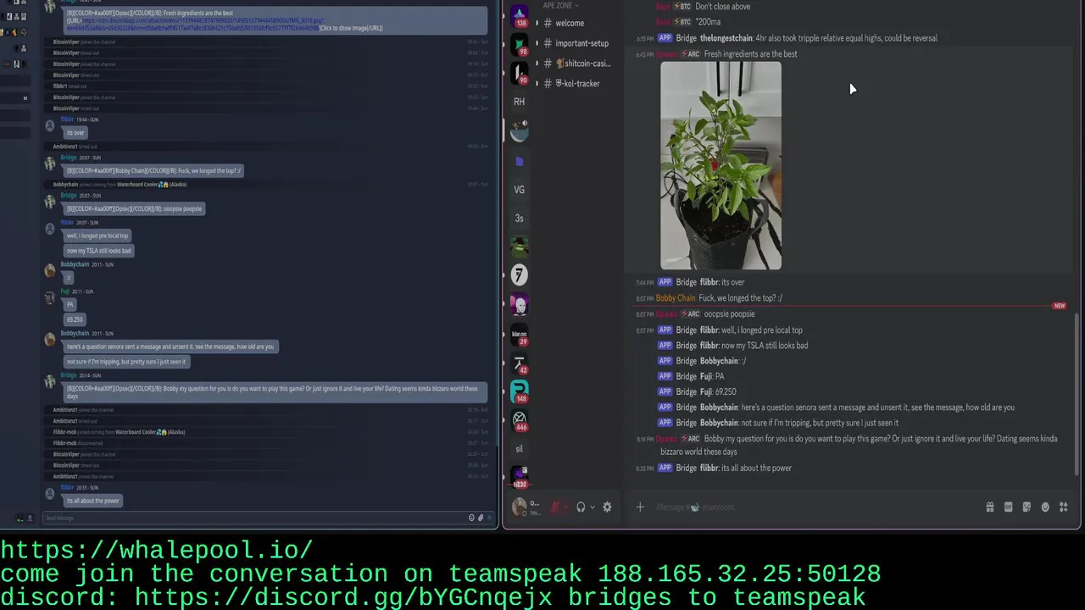Click Discord message 'Fresh ingredients are the best'
This screenshot has width=1085, height=610.
point(750,54)
